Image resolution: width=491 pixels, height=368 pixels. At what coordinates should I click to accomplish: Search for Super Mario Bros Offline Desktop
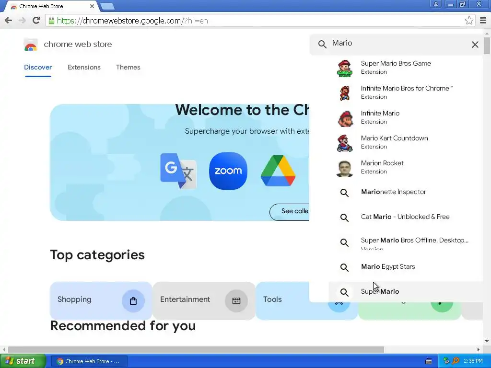[x=415, y=241]
